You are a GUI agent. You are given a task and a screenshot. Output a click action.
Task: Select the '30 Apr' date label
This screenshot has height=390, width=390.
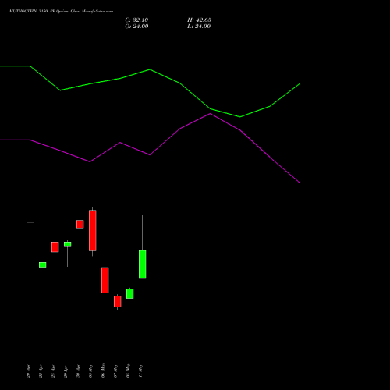pos(78,371)
